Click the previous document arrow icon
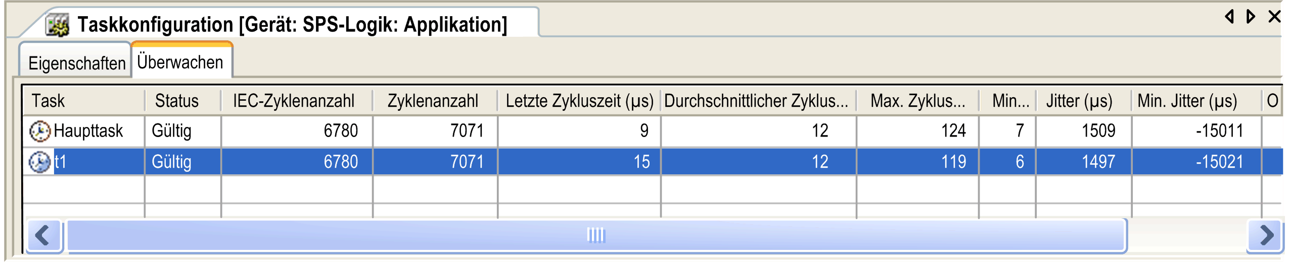This screenshot has width=1289, height=262. click(1230, 17)
